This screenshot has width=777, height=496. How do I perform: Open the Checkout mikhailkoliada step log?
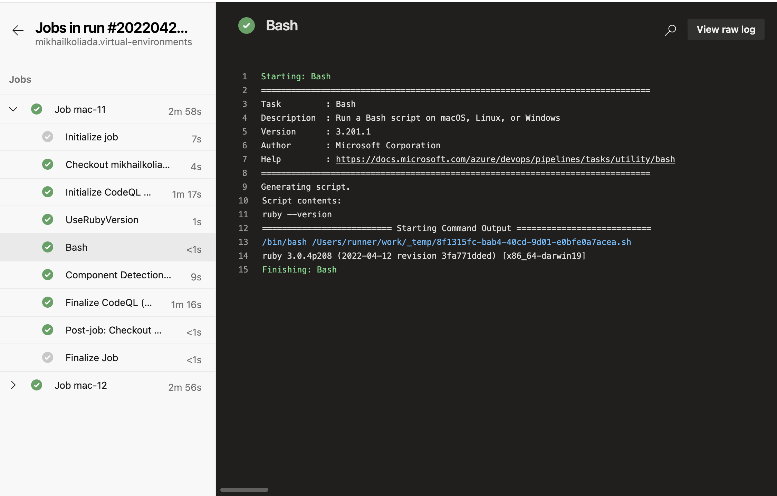tap(117, 165)
